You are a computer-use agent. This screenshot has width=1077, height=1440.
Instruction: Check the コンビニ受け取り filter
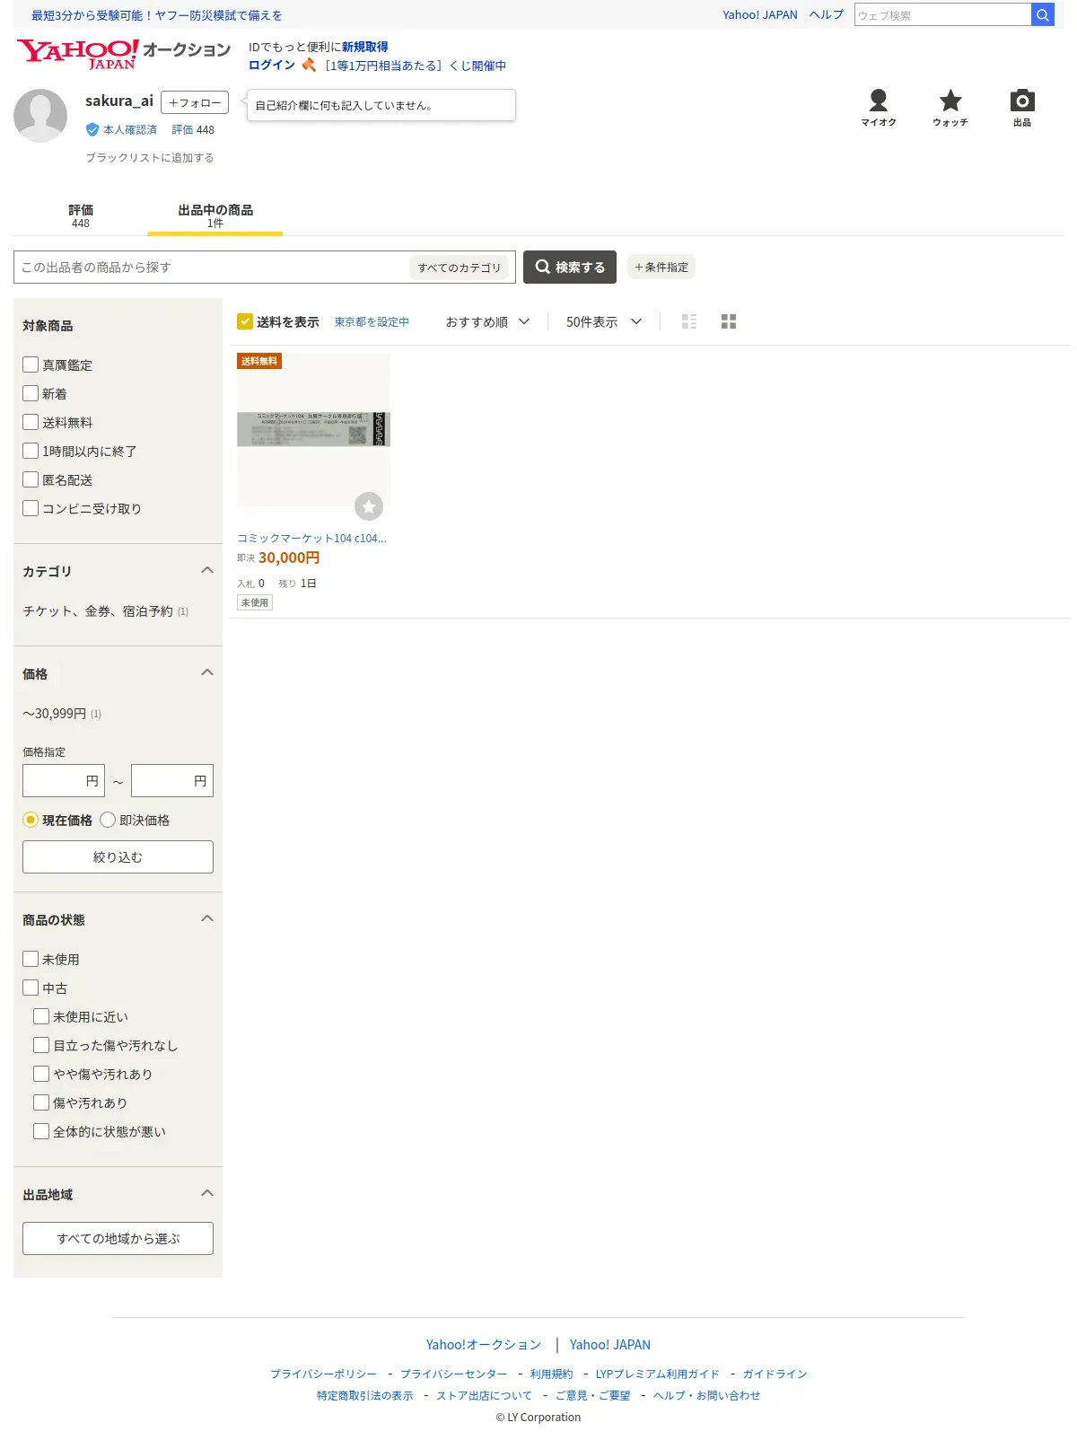click(x=31, y=508)
